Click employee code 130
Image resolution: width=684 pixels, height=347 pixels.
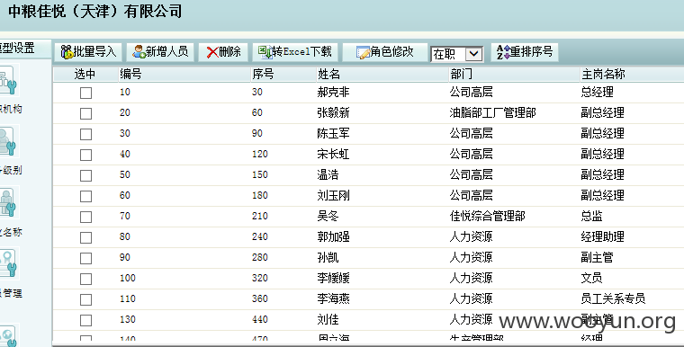tap(128, 319)
